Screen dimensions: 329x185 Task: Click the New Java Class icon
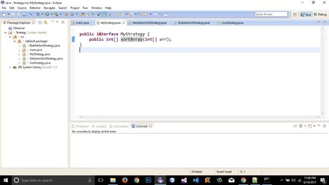click(x=72, y=14)
